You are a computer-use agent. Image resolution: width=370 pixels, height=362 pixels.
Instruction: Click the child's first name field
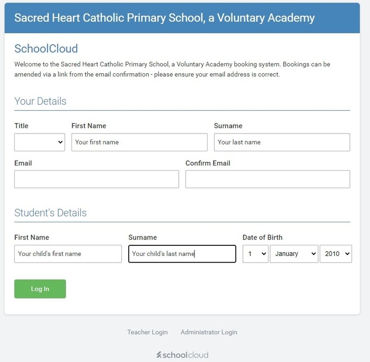[68, 254]
